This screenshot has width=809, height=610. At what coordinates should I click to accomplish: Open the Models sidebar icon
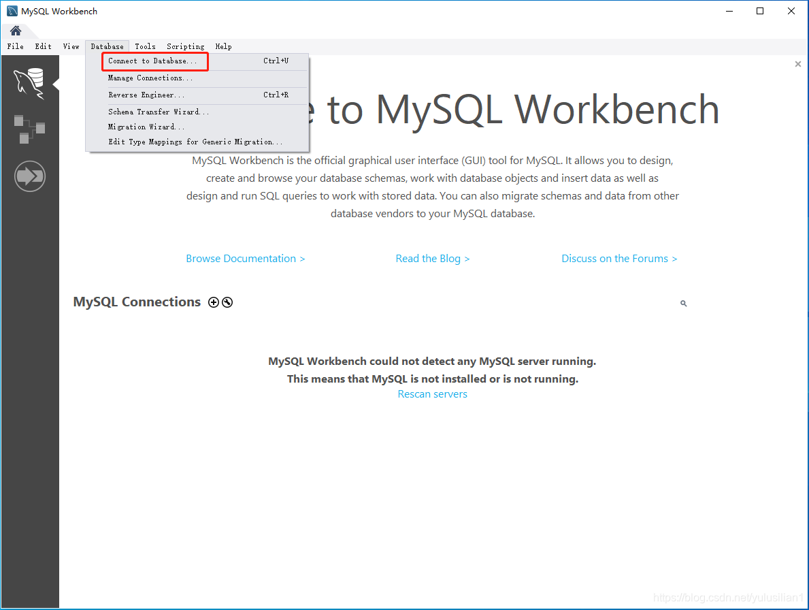[29, 129]
